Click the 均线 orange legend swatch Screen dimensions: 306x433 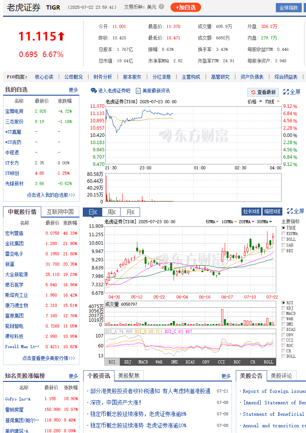pos(278,101)
